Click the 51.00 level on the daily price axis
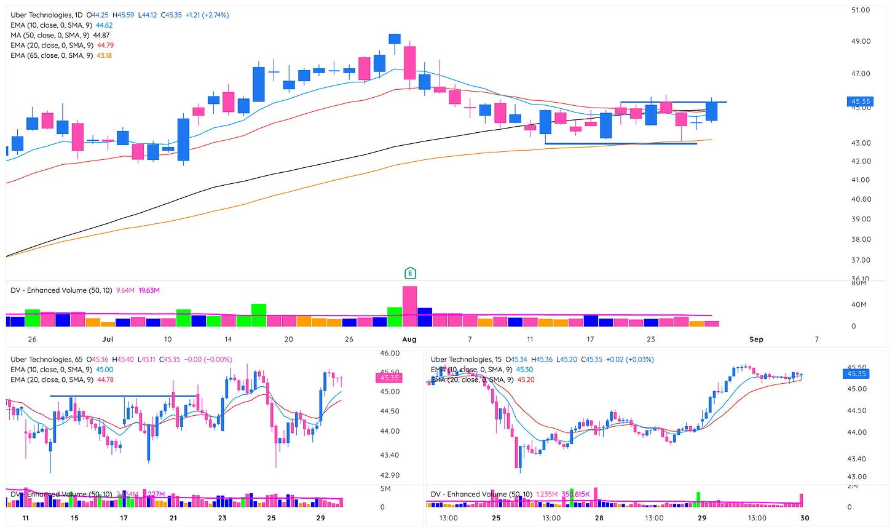 point(861,10)
